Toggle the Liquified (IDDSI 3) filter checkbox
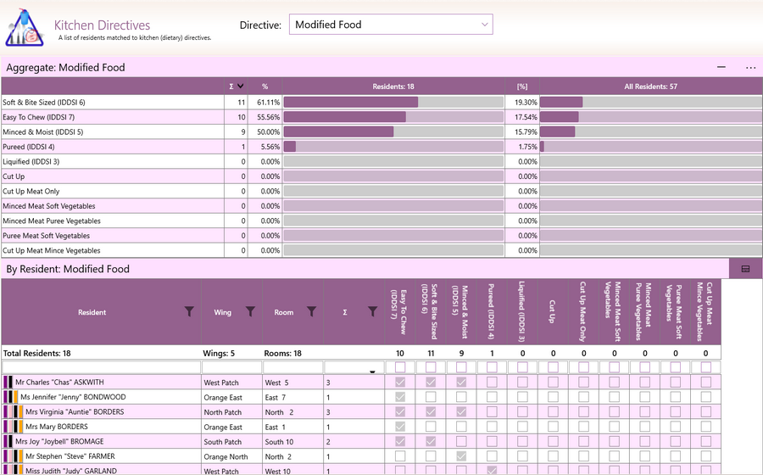Viewport: 763px width, 475px height. click(x=522, y=367)
